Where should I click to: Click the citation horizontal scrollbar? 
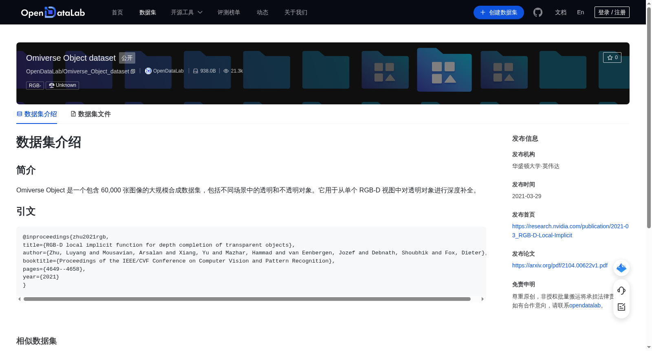pyautogui.click(x=247, y=299)
